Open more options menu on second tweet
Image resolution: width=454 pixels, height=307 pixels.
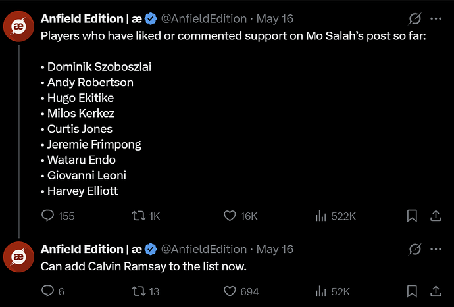point(436,249)
